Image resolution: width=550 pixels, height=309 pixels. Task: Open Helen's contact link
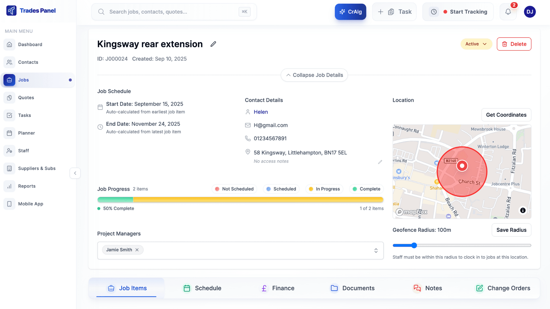[x=260, y=112]
